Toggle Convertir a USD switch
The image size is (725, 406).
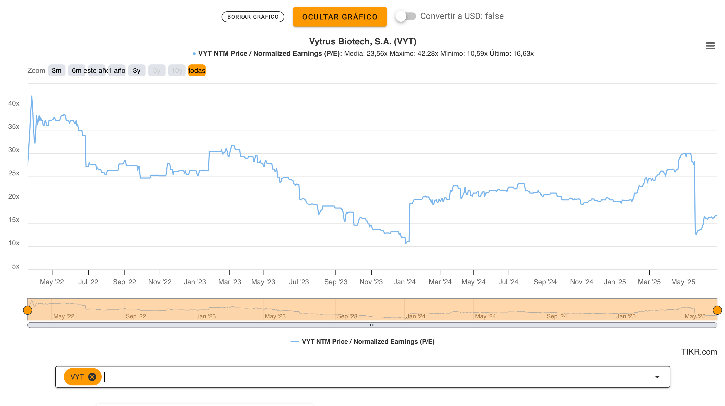point(405,16)
